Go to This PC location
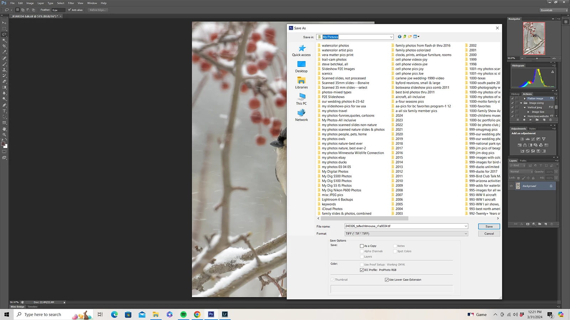Image resolution: width=570 pixels, height=320 pixels. [301, 99]
